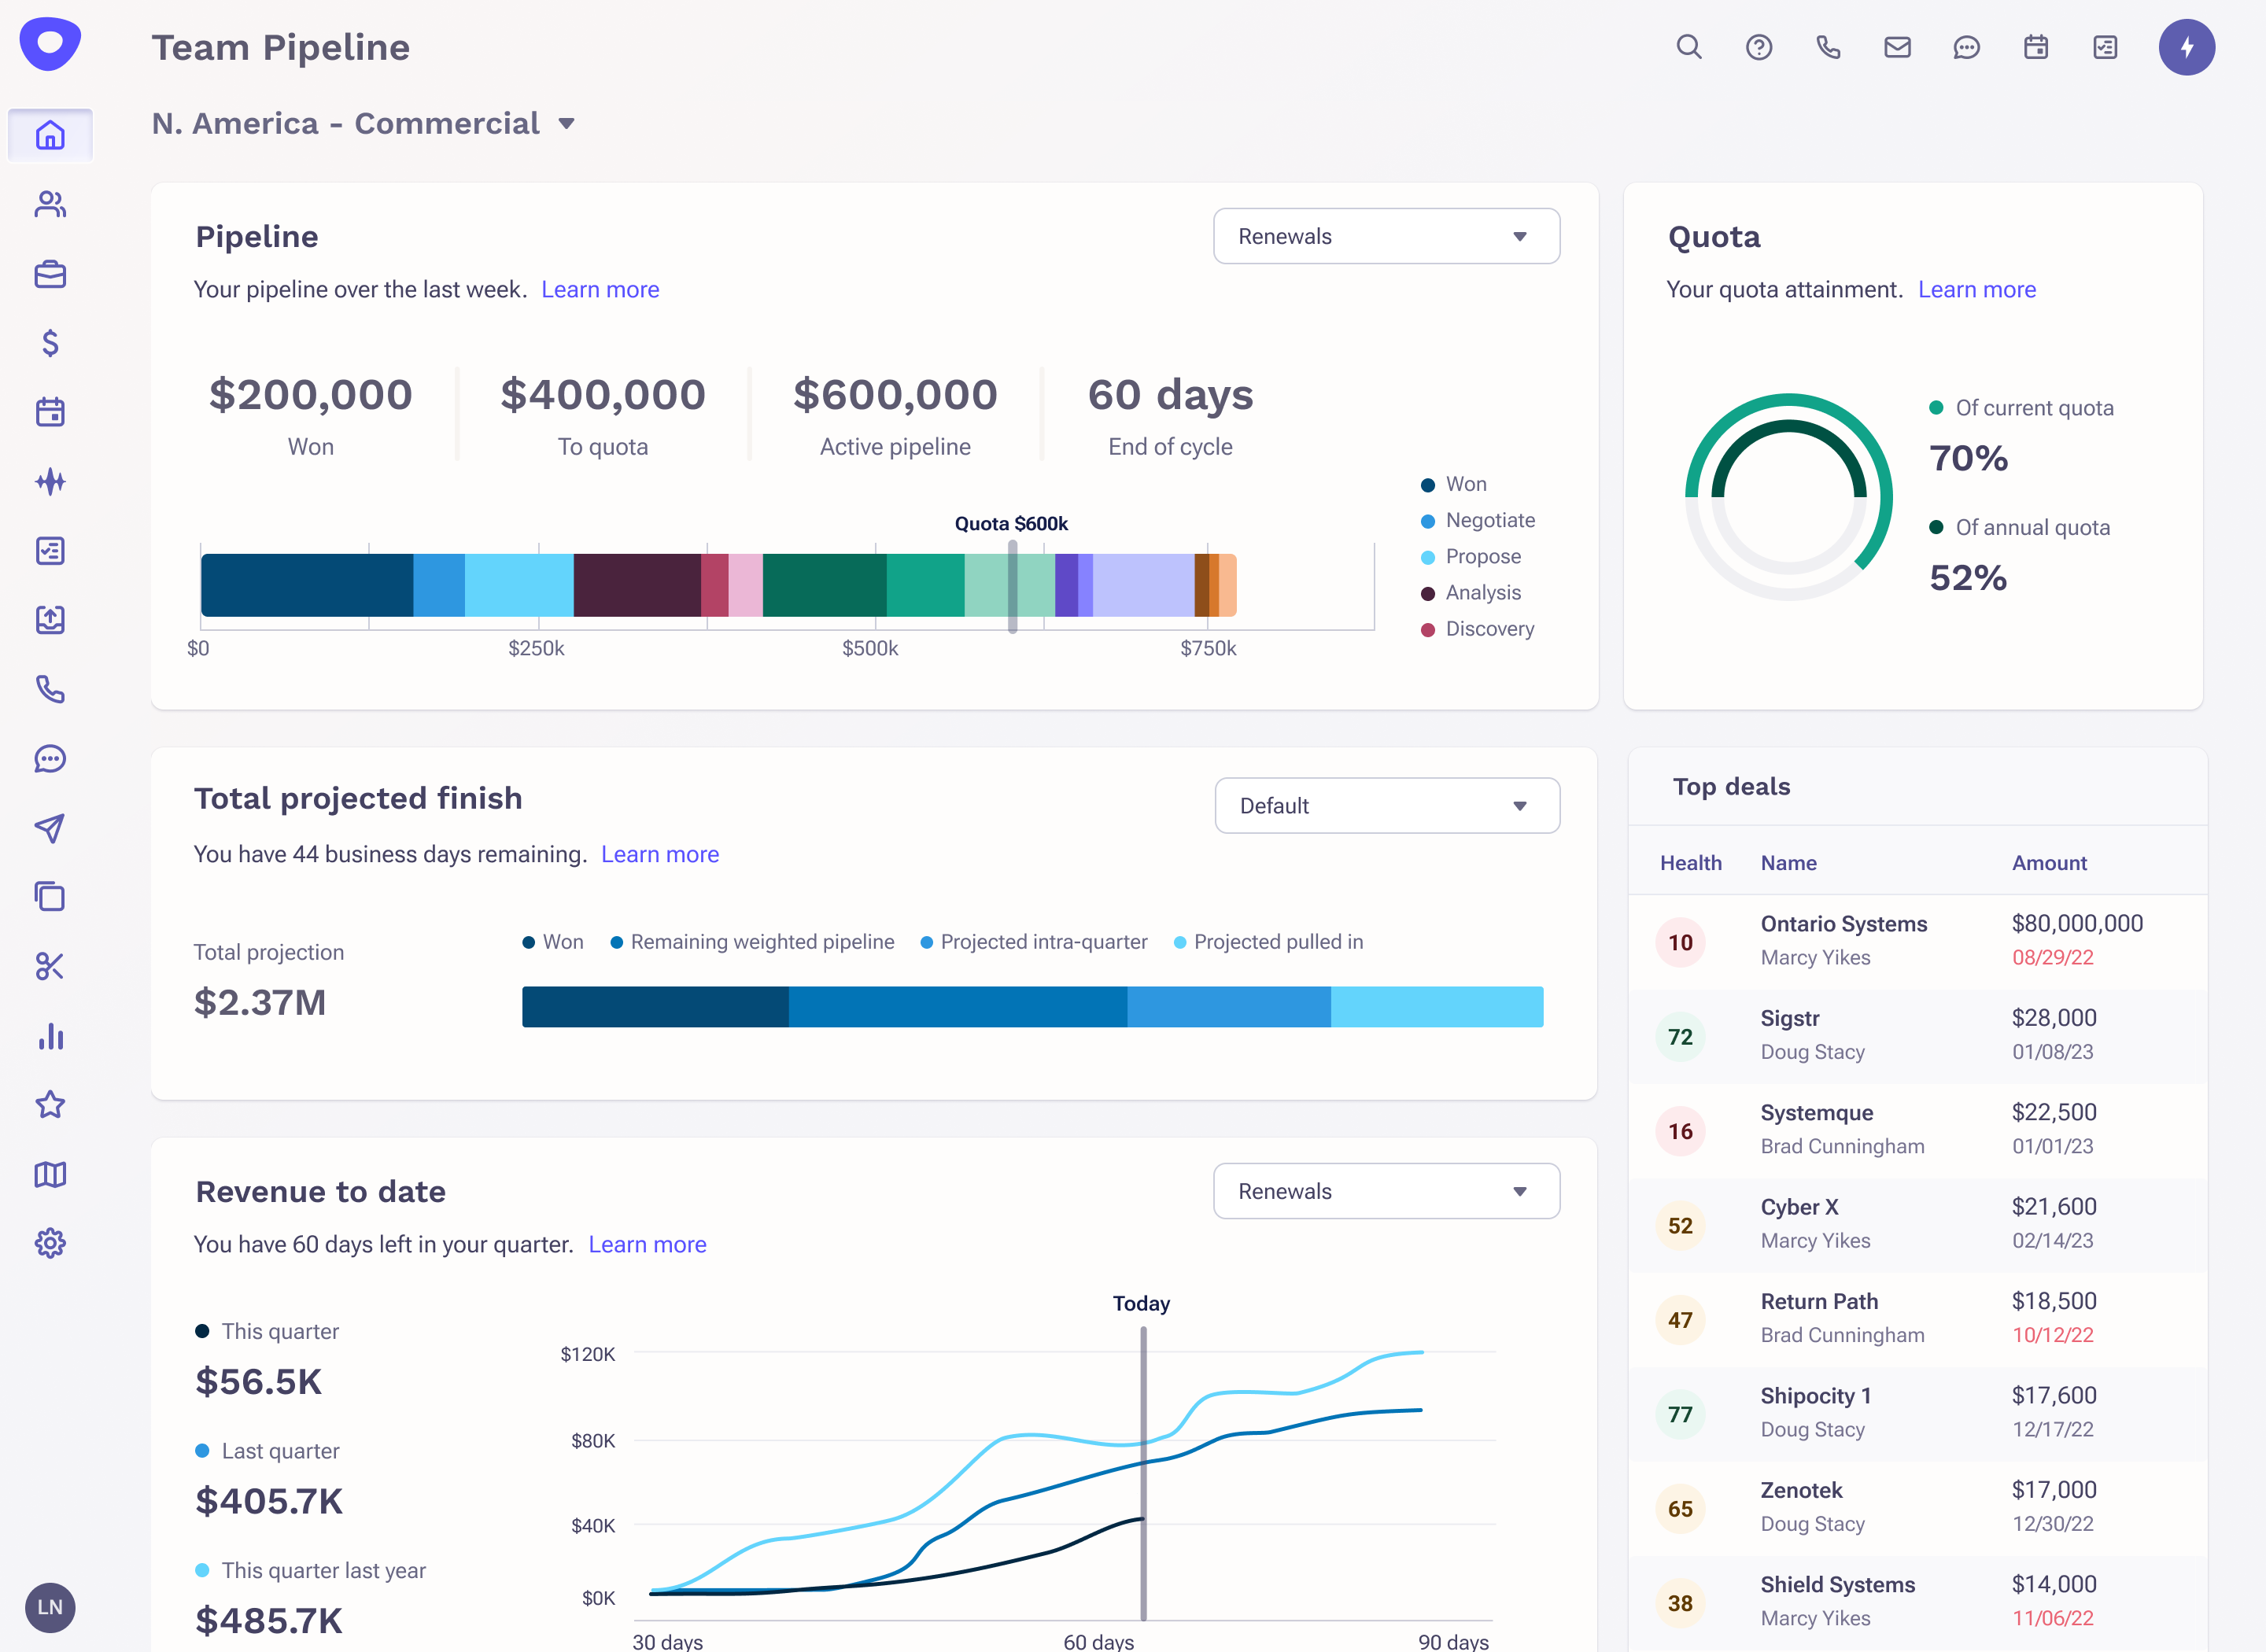2266x1652 pixels.
Task: Select the briefcase icon in the sidebar
Action: coord(50,274)
